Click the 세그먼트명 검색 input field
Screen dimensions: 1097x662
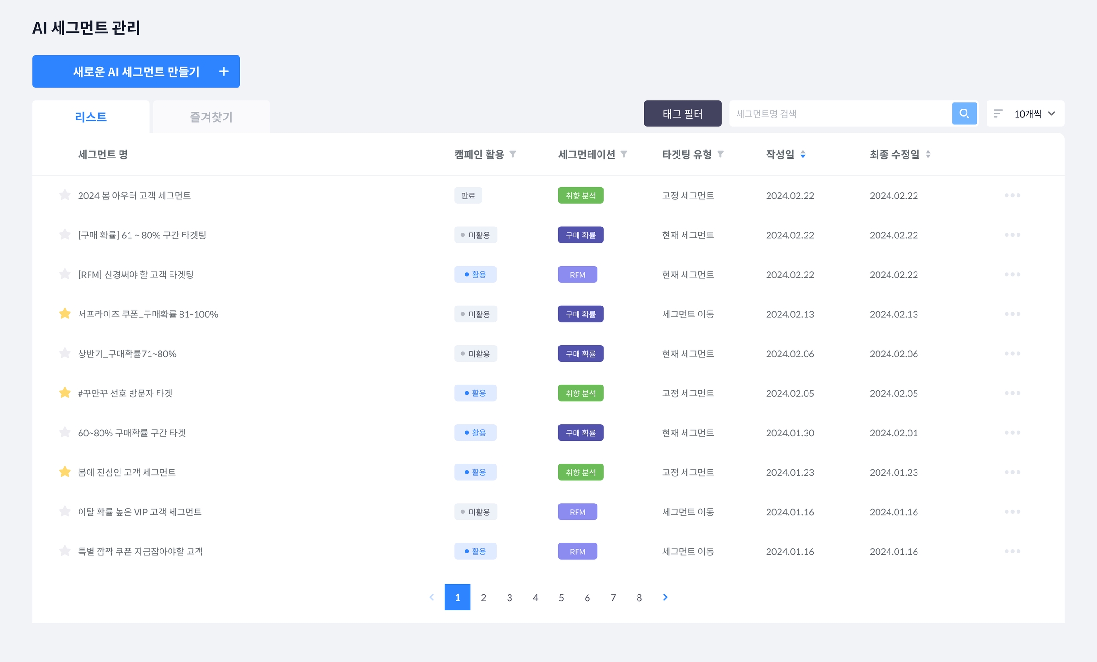pyautogui.click(x=840, y=113)
